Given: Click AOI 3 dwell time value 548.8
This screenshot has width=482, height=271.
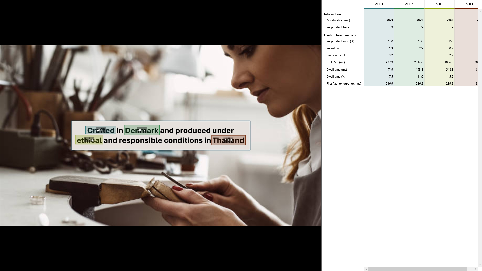Looking at the screenshot, I should coord(450,70).
